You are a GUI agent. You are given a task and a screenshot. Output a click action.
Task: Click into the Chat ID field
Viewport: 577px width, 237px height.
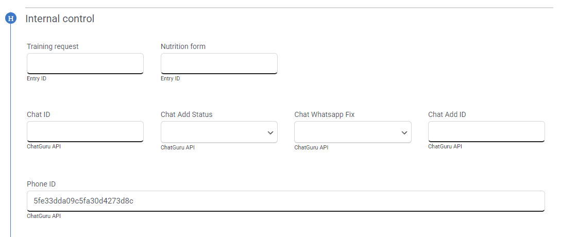(85, 131)
